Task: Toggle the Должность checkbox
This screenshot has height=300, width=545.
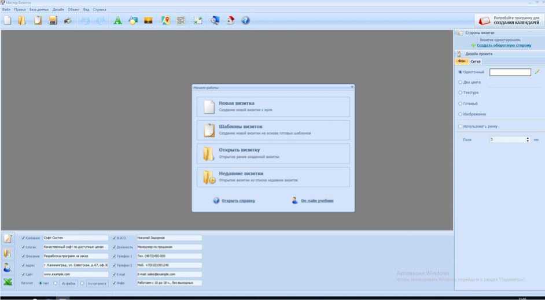Action: coord(114,247)
